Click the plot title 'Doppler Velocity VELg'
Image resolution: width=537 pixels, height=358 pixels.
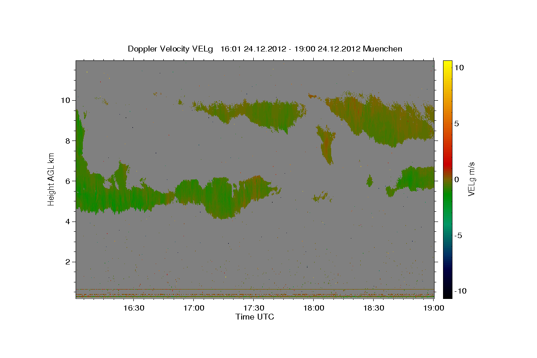[171, 49]
